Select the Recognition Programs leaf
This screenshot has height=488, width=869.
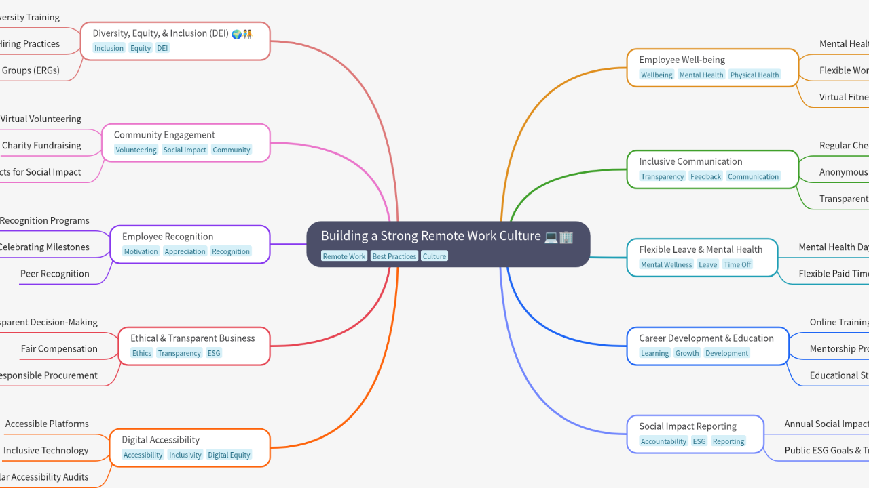pyautogui.click(x=45, y=221)
